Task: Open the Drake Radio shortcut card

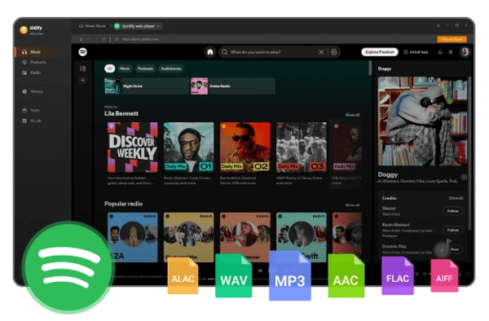Action: click(x=232, y=86)
